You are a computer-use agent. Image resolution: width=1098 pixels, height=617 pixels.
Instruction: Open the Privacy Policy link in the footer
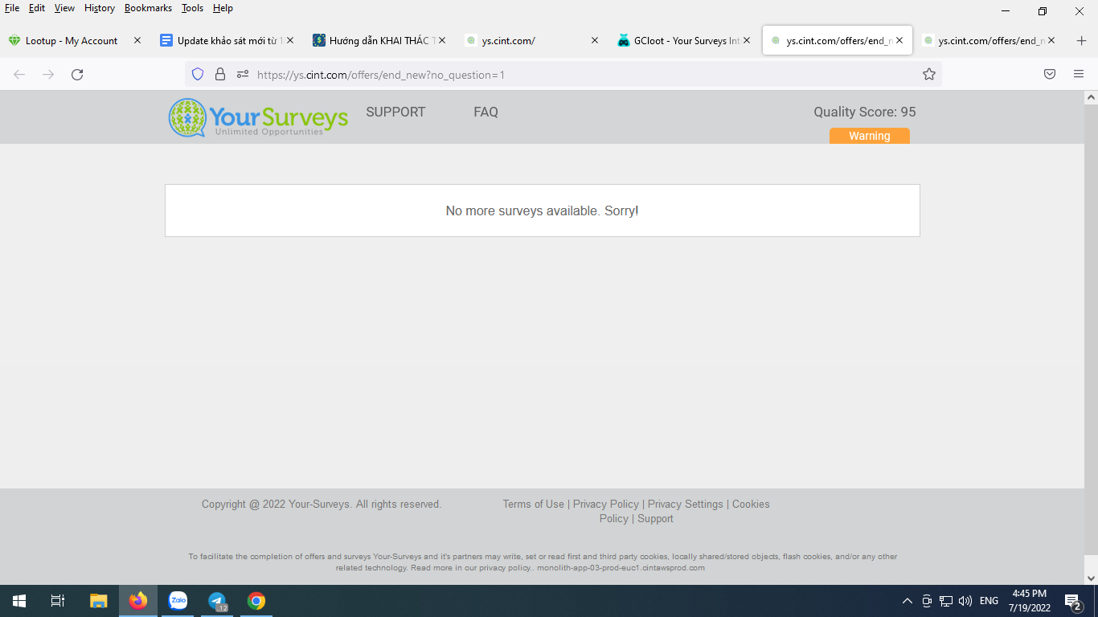[606, 505]
